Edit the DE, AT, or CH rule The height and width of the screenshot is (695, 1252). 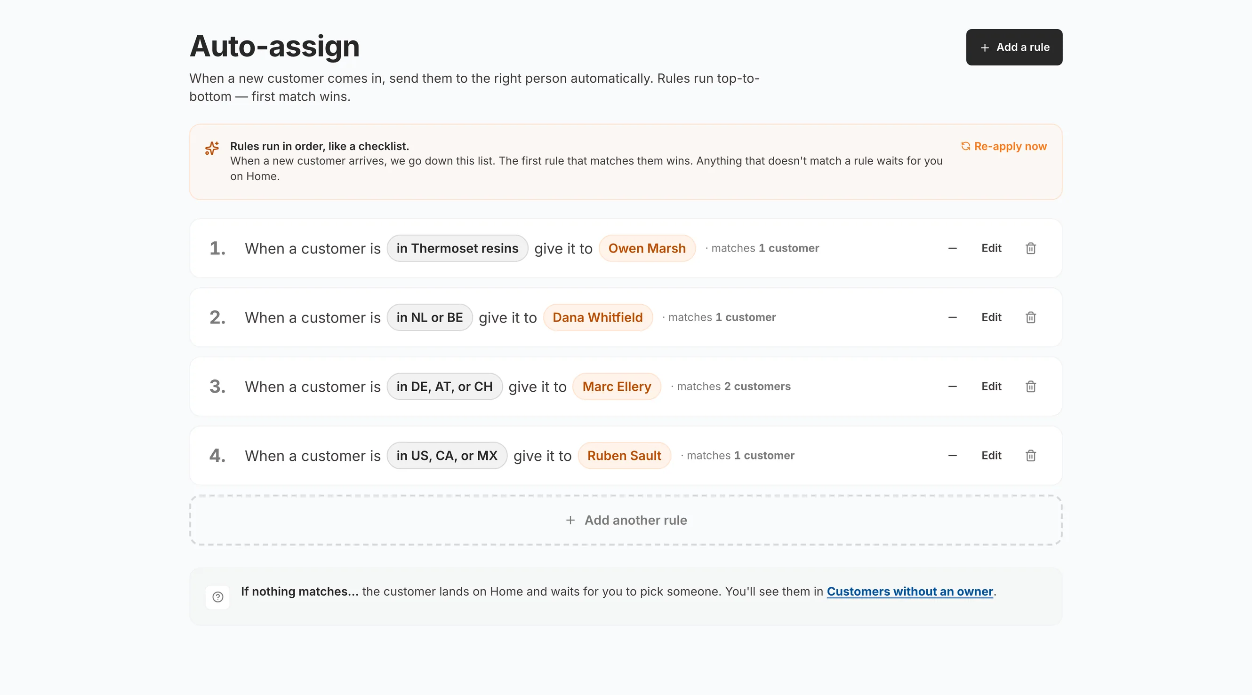coord(991,386)
